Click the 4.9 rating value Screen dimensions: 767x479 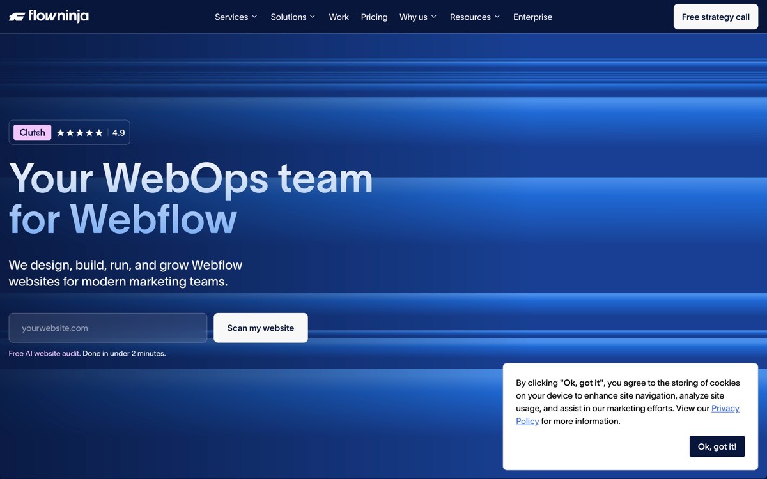[x=118, y=133]
